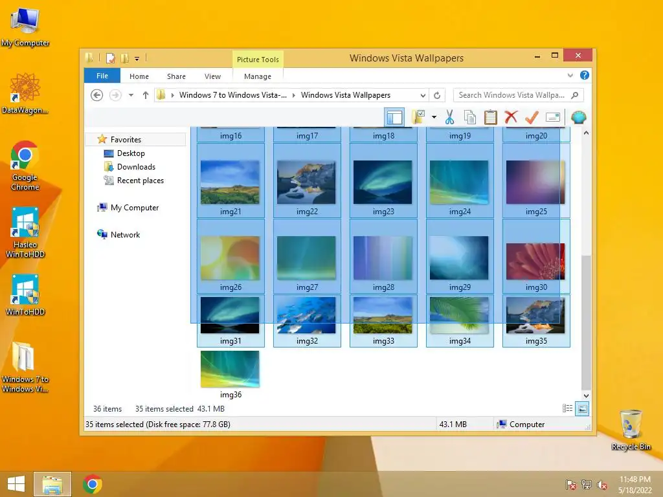Select the img25 purple wallpaper thumbnail
663x497 pixels.
[x=535, y=182]
